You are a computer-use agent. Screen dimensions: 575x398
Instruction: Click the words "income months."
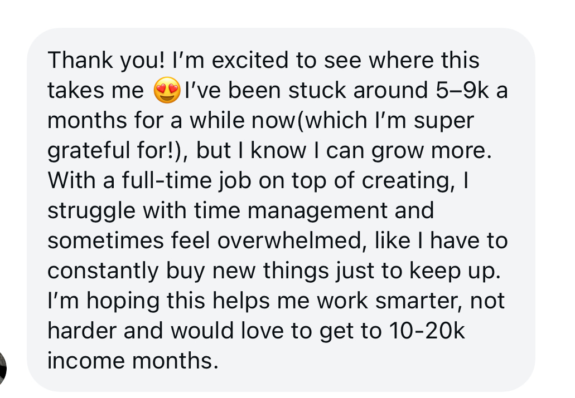[x=133, y=361]
